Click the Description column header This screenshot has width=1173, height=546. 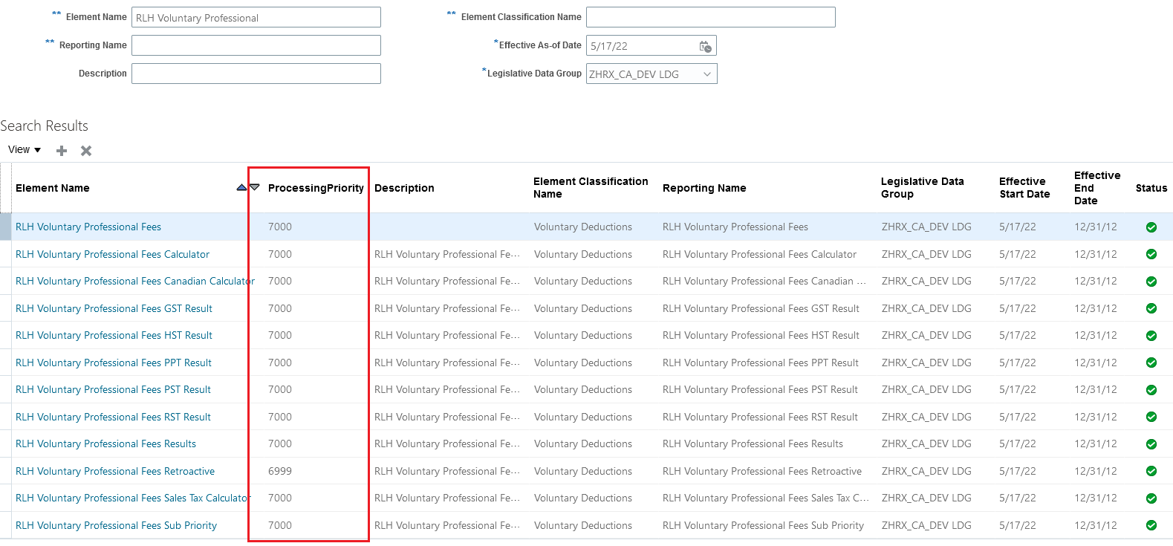pos(404,188)
